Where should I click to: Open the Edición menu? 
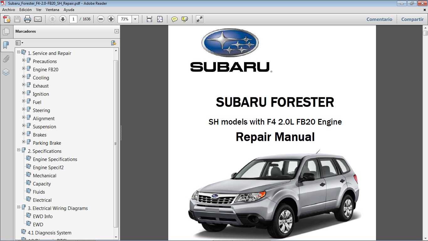[25, 10]
